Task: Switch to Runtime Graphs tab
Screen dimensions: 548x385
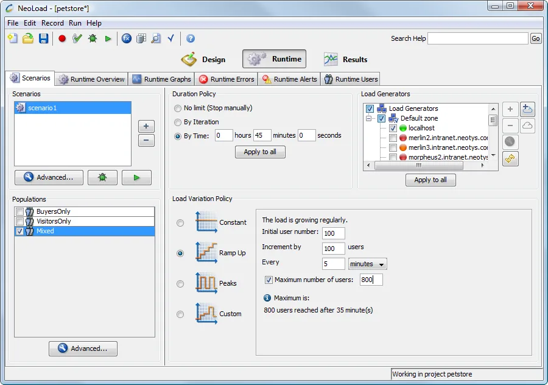Action: tap(161, 79)
